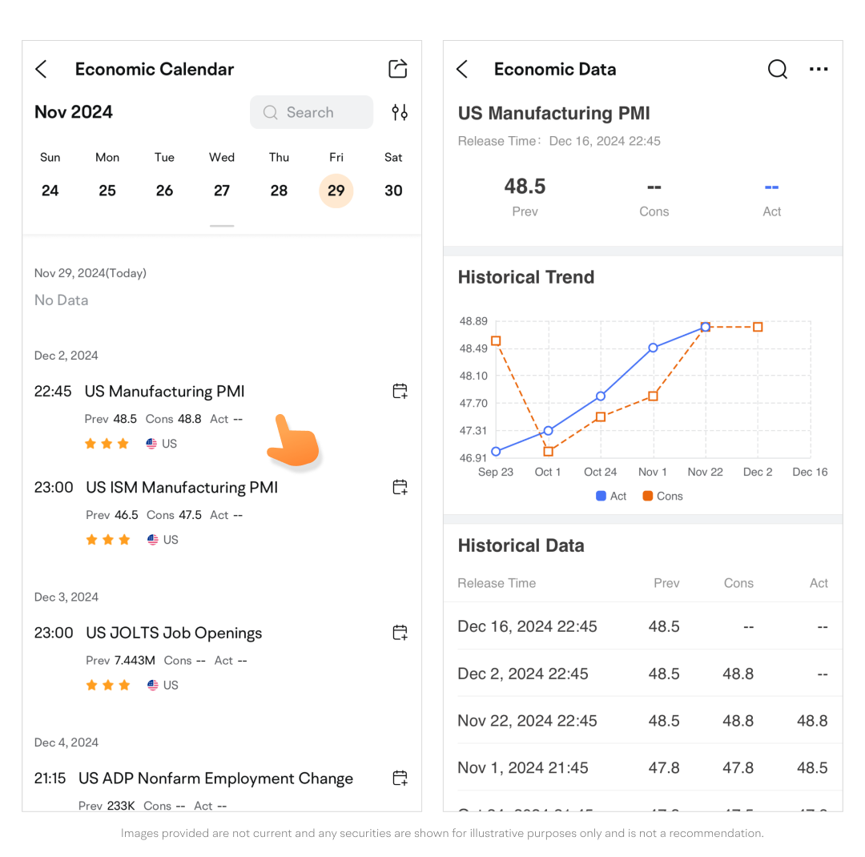
Task: Open the calendar filter settings icon
Action: [400, 112]
